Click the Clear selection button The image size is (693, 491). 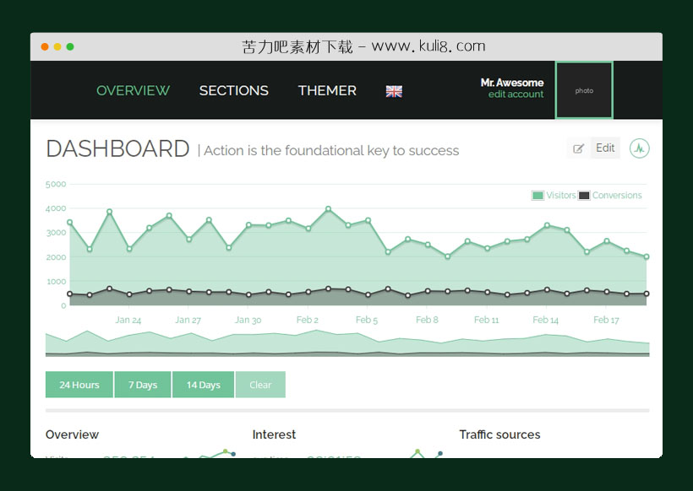coord(260,385)
